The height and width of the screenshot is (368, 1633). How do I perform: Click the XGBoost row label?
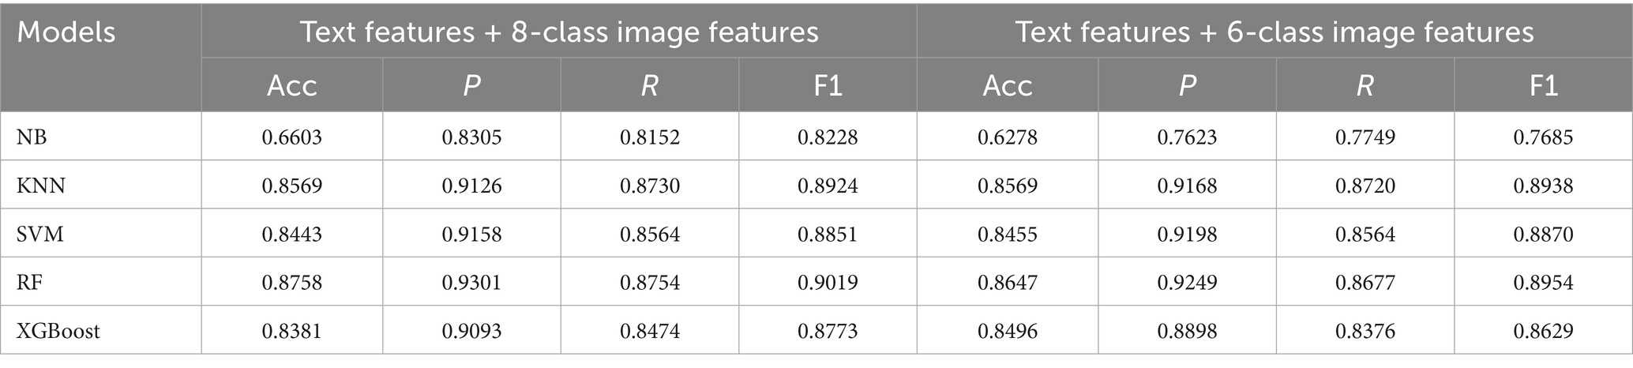[58, 331]
